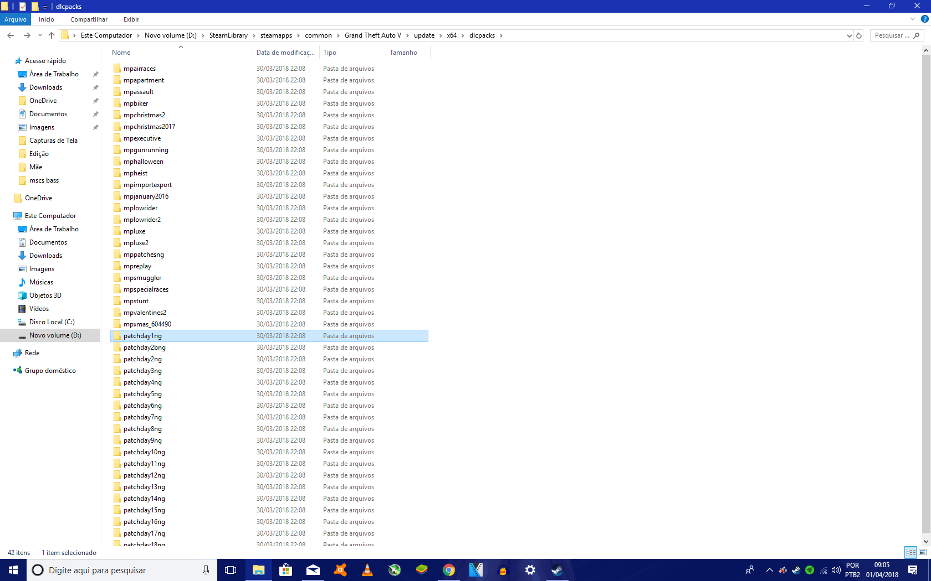Open the address bar history dropdown
931x581 pixels.
click(849, 35)
